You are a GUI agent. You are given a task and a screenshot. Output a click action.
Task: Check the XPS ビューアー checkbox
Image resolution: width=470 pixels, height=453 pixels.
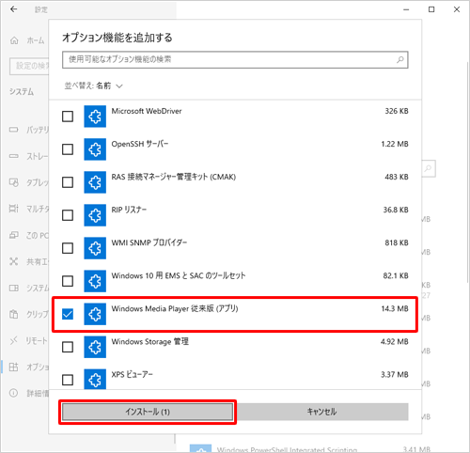pyautogui.click(x=68, y=380)
